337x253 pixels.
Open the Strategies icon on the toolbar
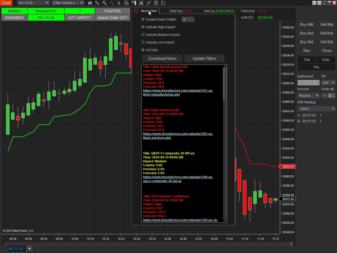149,3
